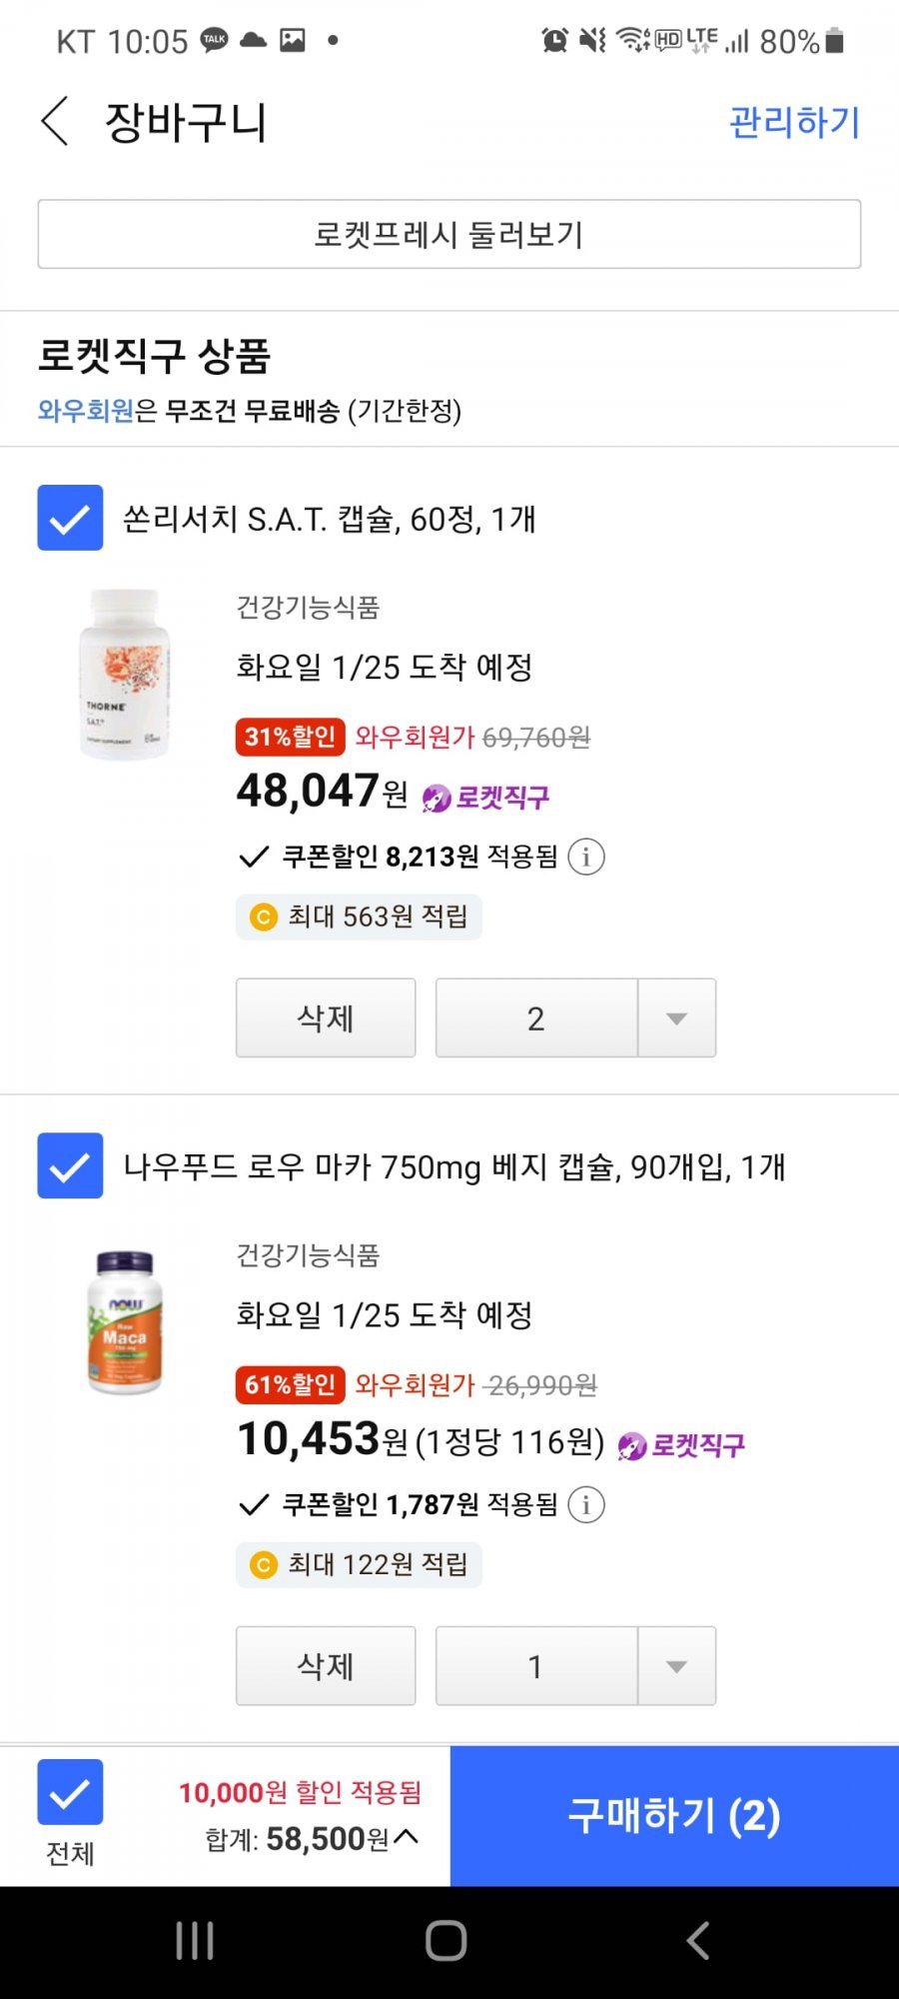This screenshot has height=1999, width=899.
Task: Open 관리하기 at top right
Action: [x=794, y=122]
